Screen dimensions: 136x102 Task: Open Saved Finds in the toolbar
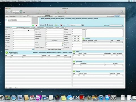coord(122,12)
